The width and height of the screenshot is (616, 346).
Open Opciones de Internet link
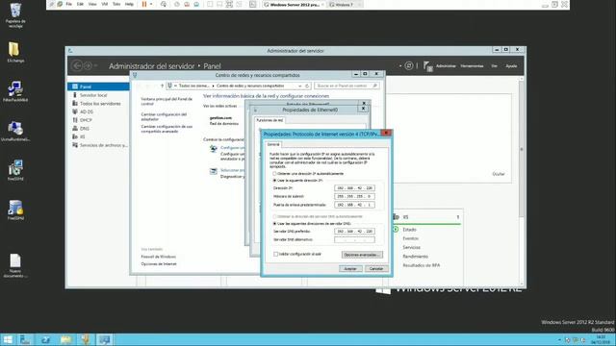[x=159, y=264]
